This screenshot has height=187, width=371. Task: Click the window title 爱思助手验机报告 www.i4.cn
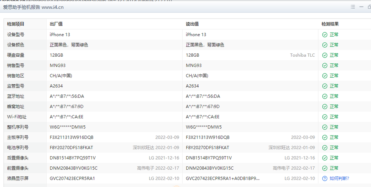pyautogui.click(x=33, y=7)
